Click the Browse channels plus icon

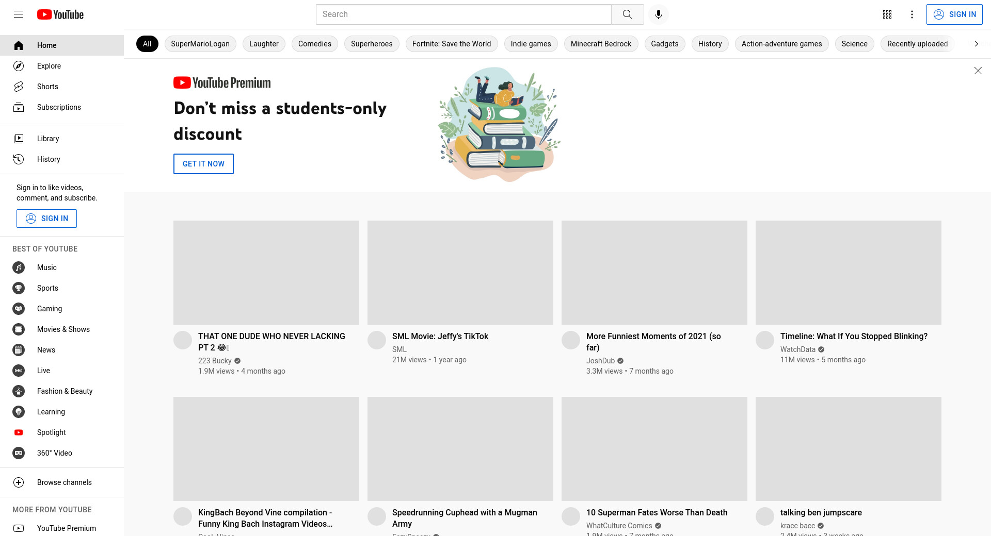19,482
